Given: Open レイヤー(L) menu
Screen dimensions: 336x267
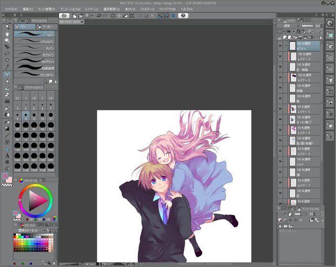Looking at the screenshot, I should 92,9.
